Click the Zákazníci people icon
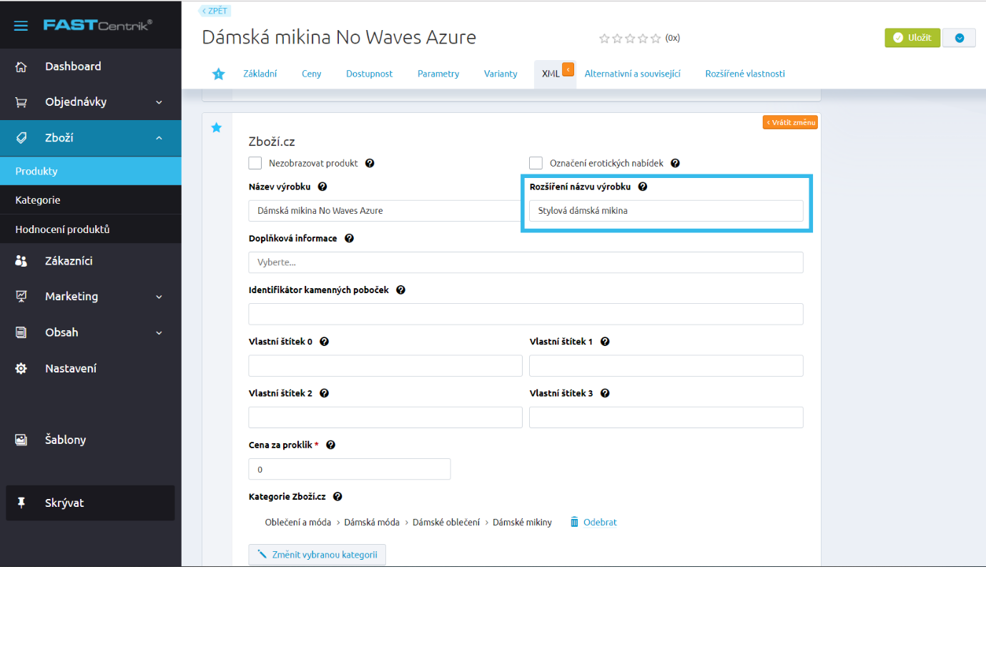 coord(21,261)
